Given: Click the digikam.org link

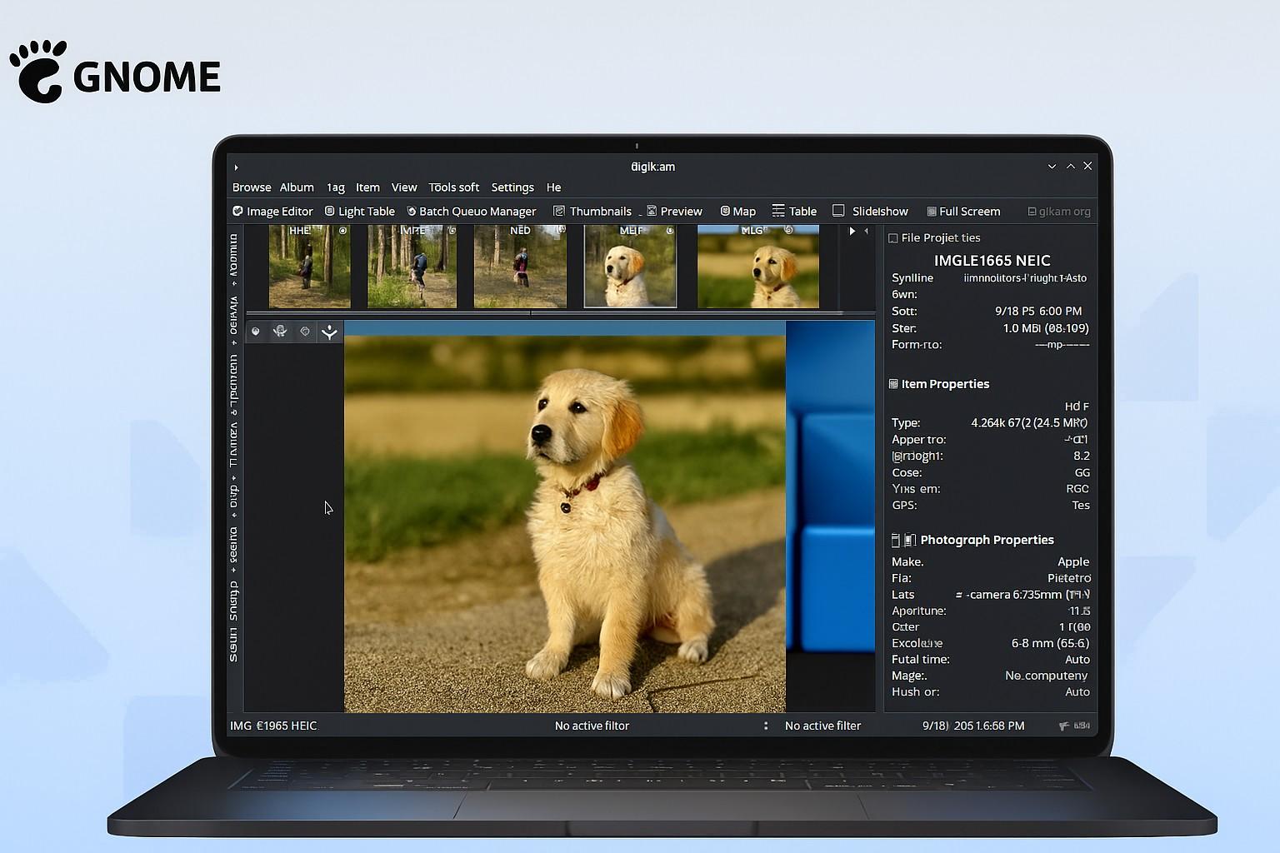Looking at the screenshot, I should 1059,212.
